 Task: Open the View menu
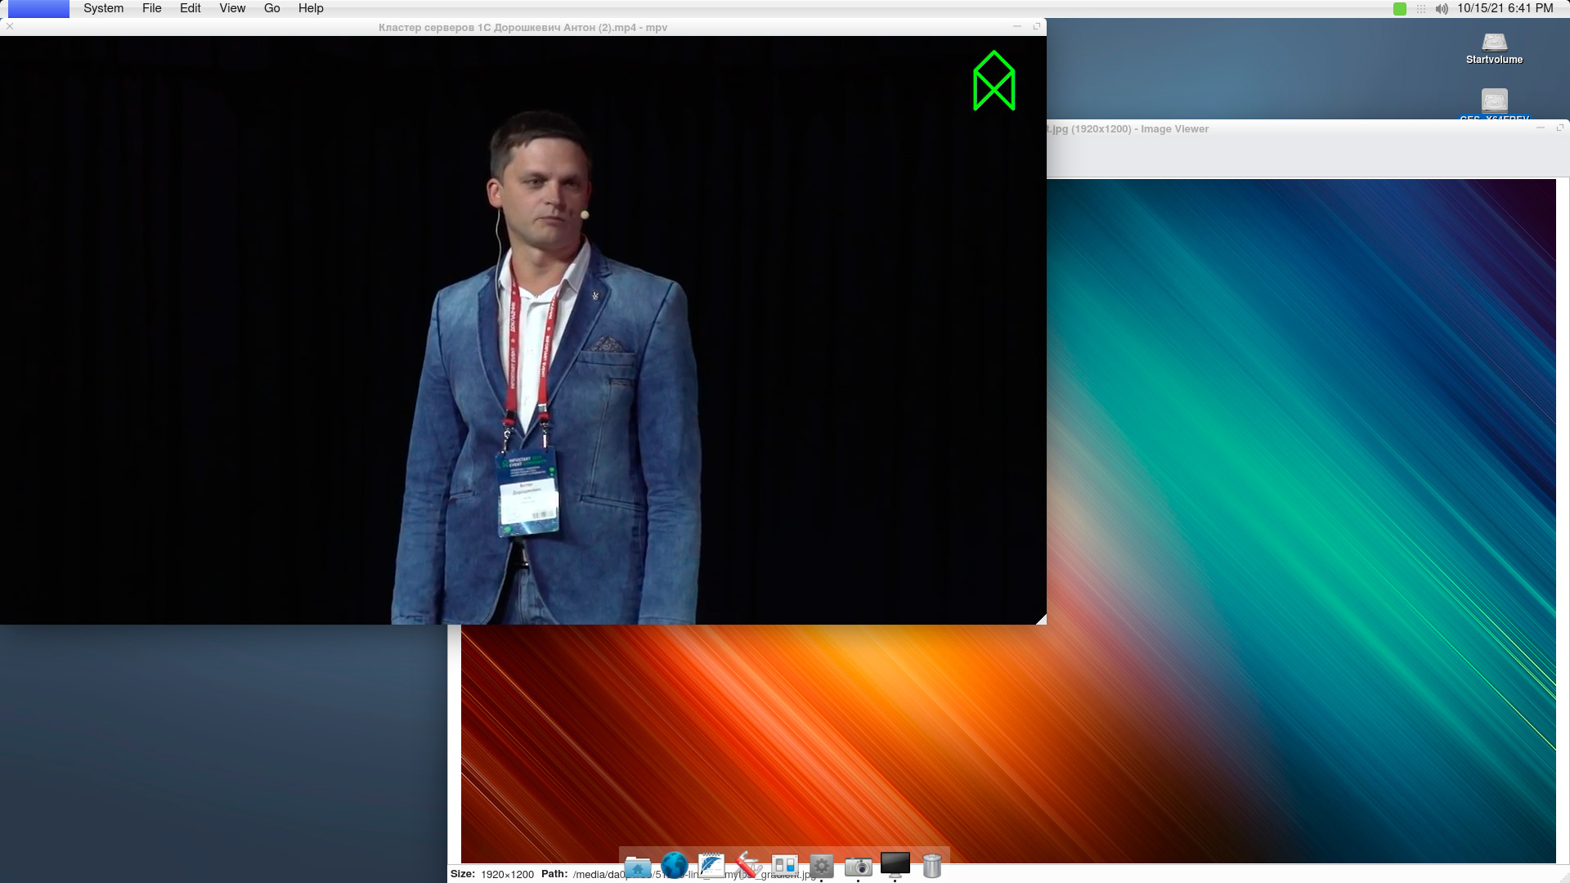tap(232, 8)
